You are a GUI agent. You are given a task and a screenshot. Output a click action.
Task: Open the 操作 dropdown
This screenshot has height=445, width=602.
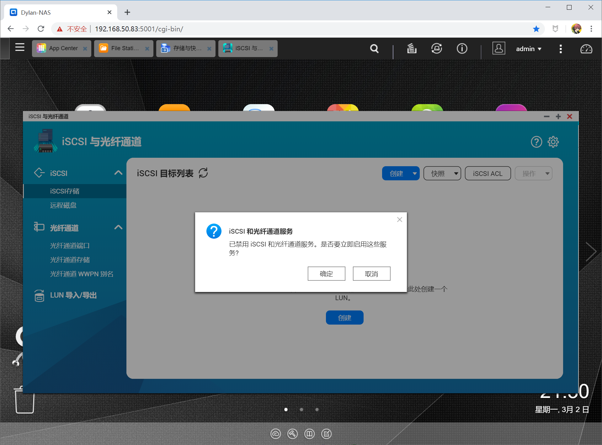click(x=533, y=173)
